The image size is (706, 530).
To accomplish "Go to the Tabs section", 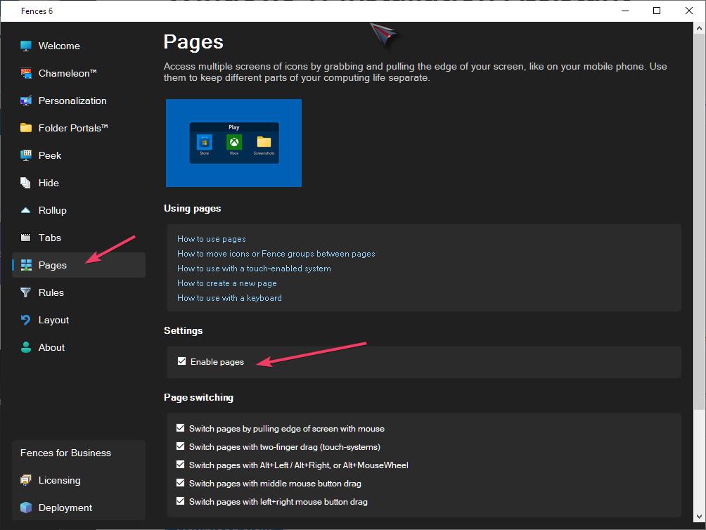I will point(49,238).
